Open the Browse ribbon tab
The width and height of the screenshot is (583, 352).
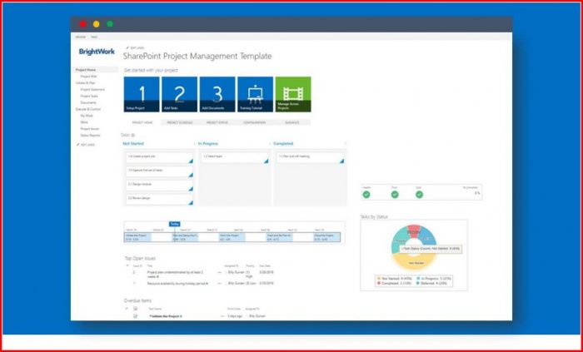(x=81, y=37)
